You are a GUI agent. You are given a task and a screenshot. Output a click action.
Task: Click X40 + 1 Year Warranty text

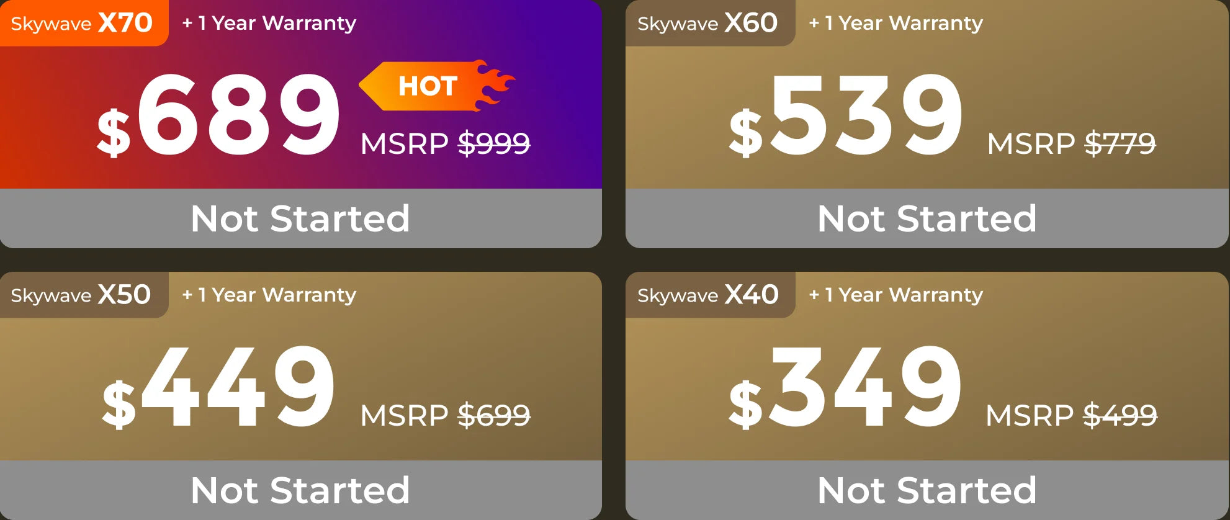click(x=896, y=295)
